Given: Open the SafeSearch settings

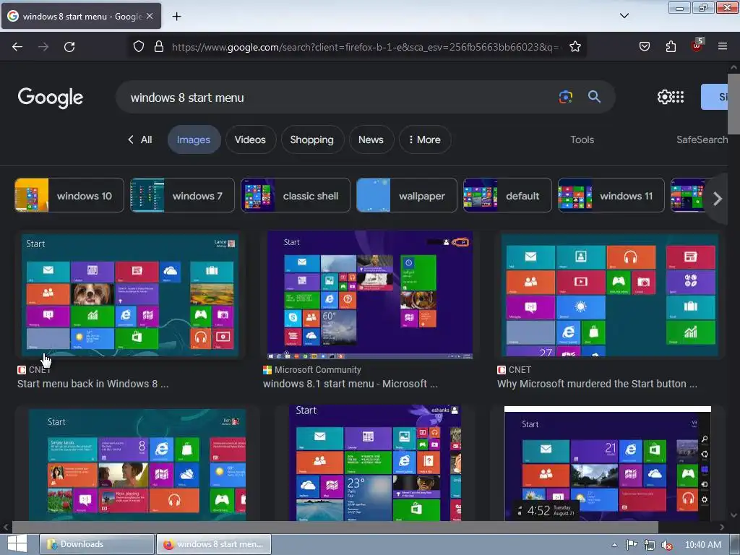Looking at the screenshot, I should point(702,139).
